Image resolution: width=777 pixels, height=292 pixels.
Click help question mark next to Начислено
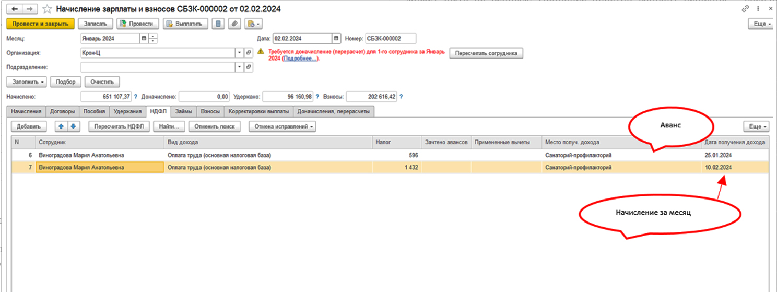click(136, 97)
